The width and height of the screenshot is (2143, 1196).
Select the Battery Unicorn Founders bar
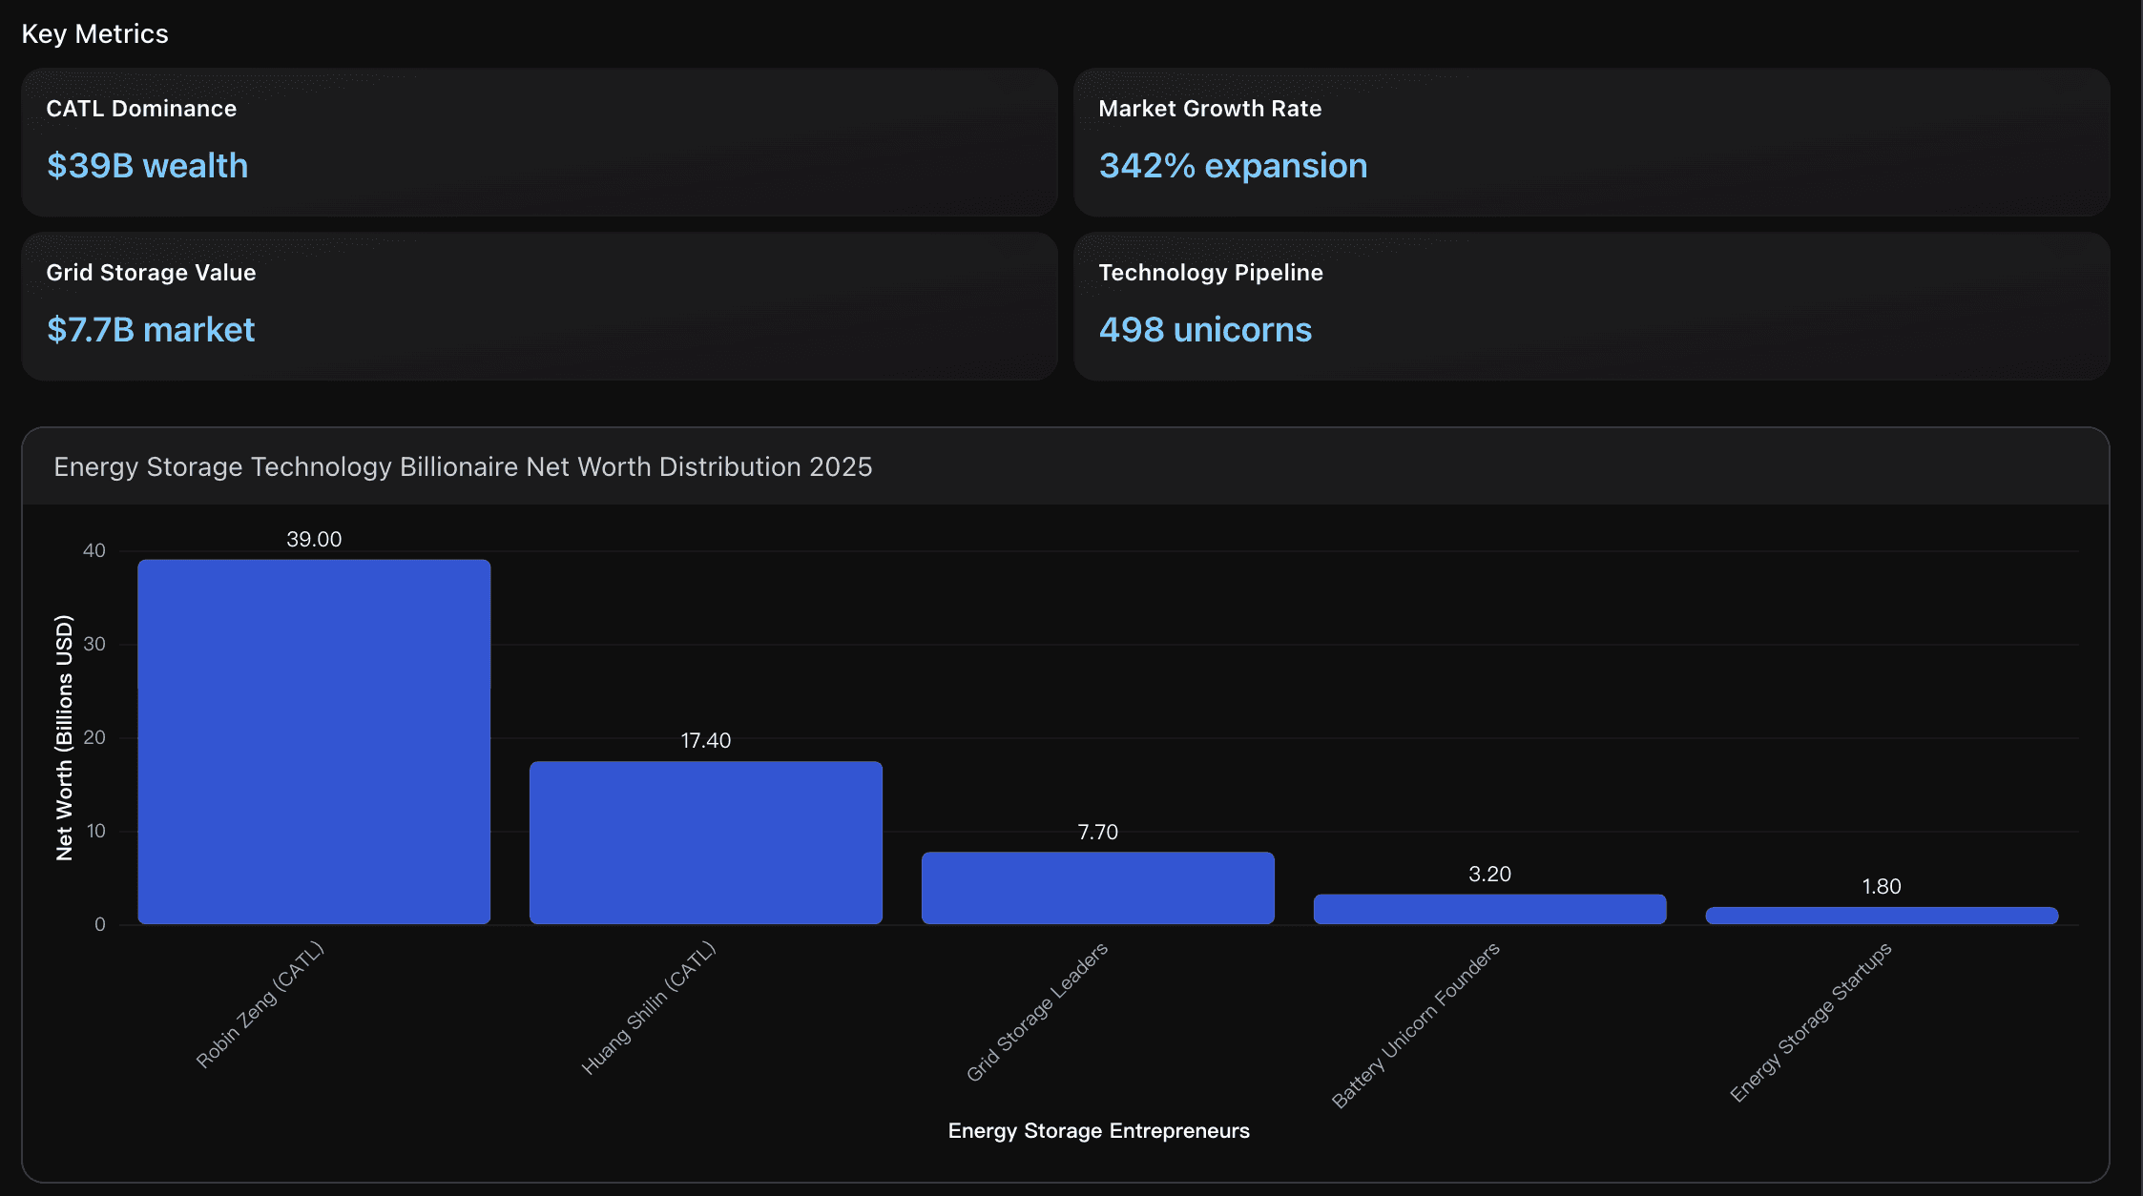pos(1489,908)
